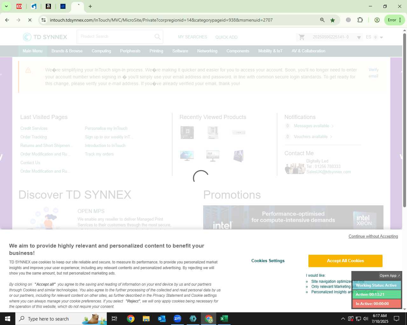The image size is (407, 325).
Task: Click the volume speaker tray icon
Action: click(366, 319)
